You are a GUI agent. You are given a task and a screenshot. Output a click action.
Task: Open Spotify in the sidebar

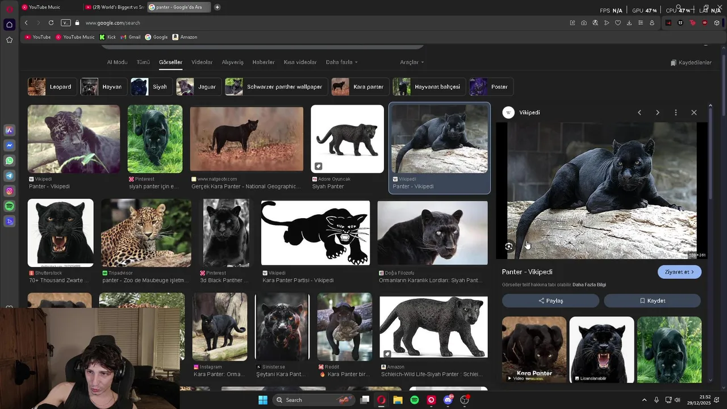point(10,206)
